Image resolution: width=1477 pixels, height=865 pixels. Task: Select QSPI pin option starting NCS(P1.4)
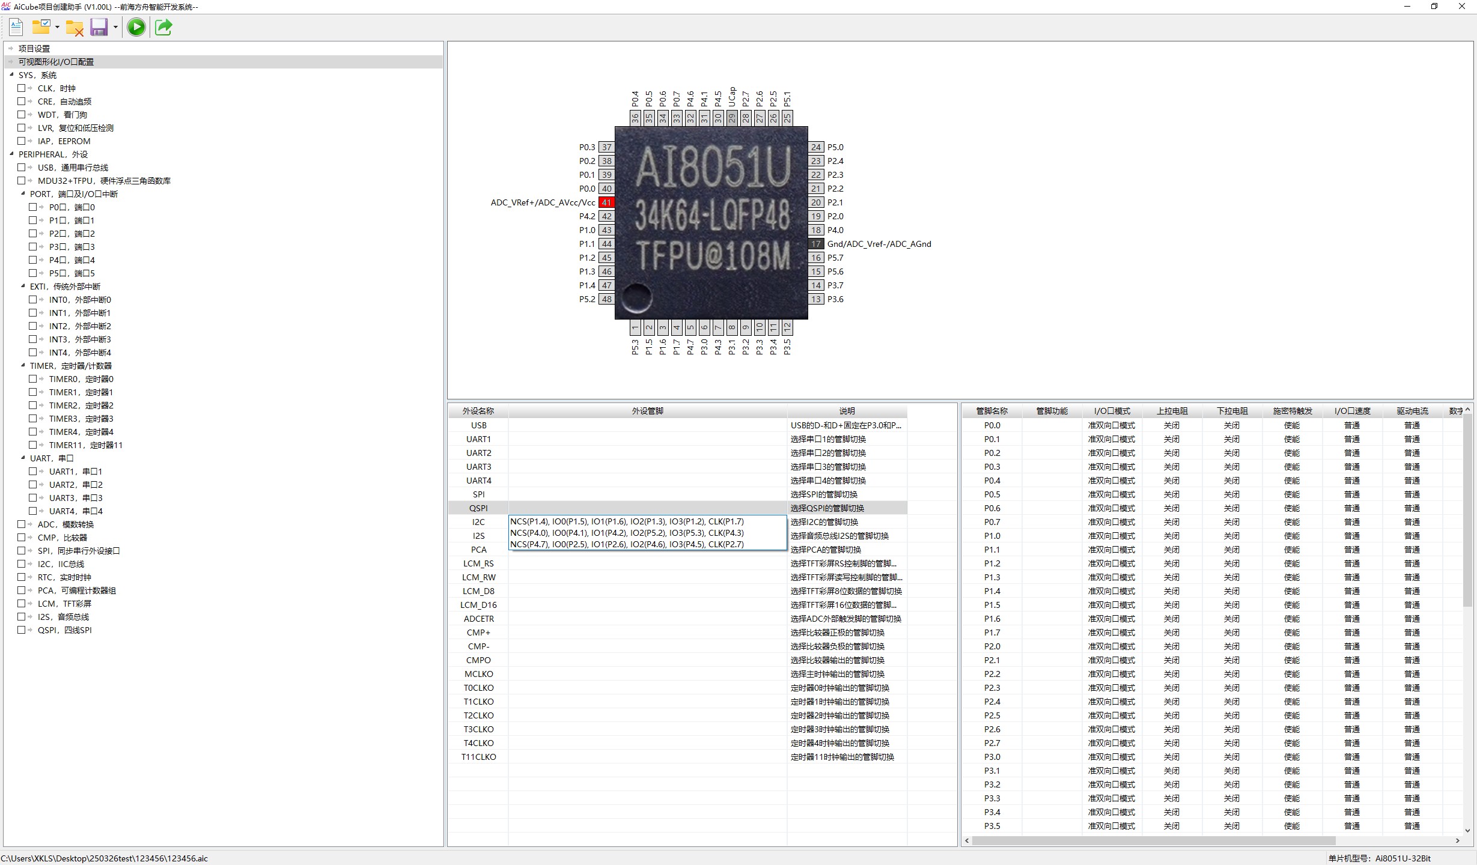647,521
